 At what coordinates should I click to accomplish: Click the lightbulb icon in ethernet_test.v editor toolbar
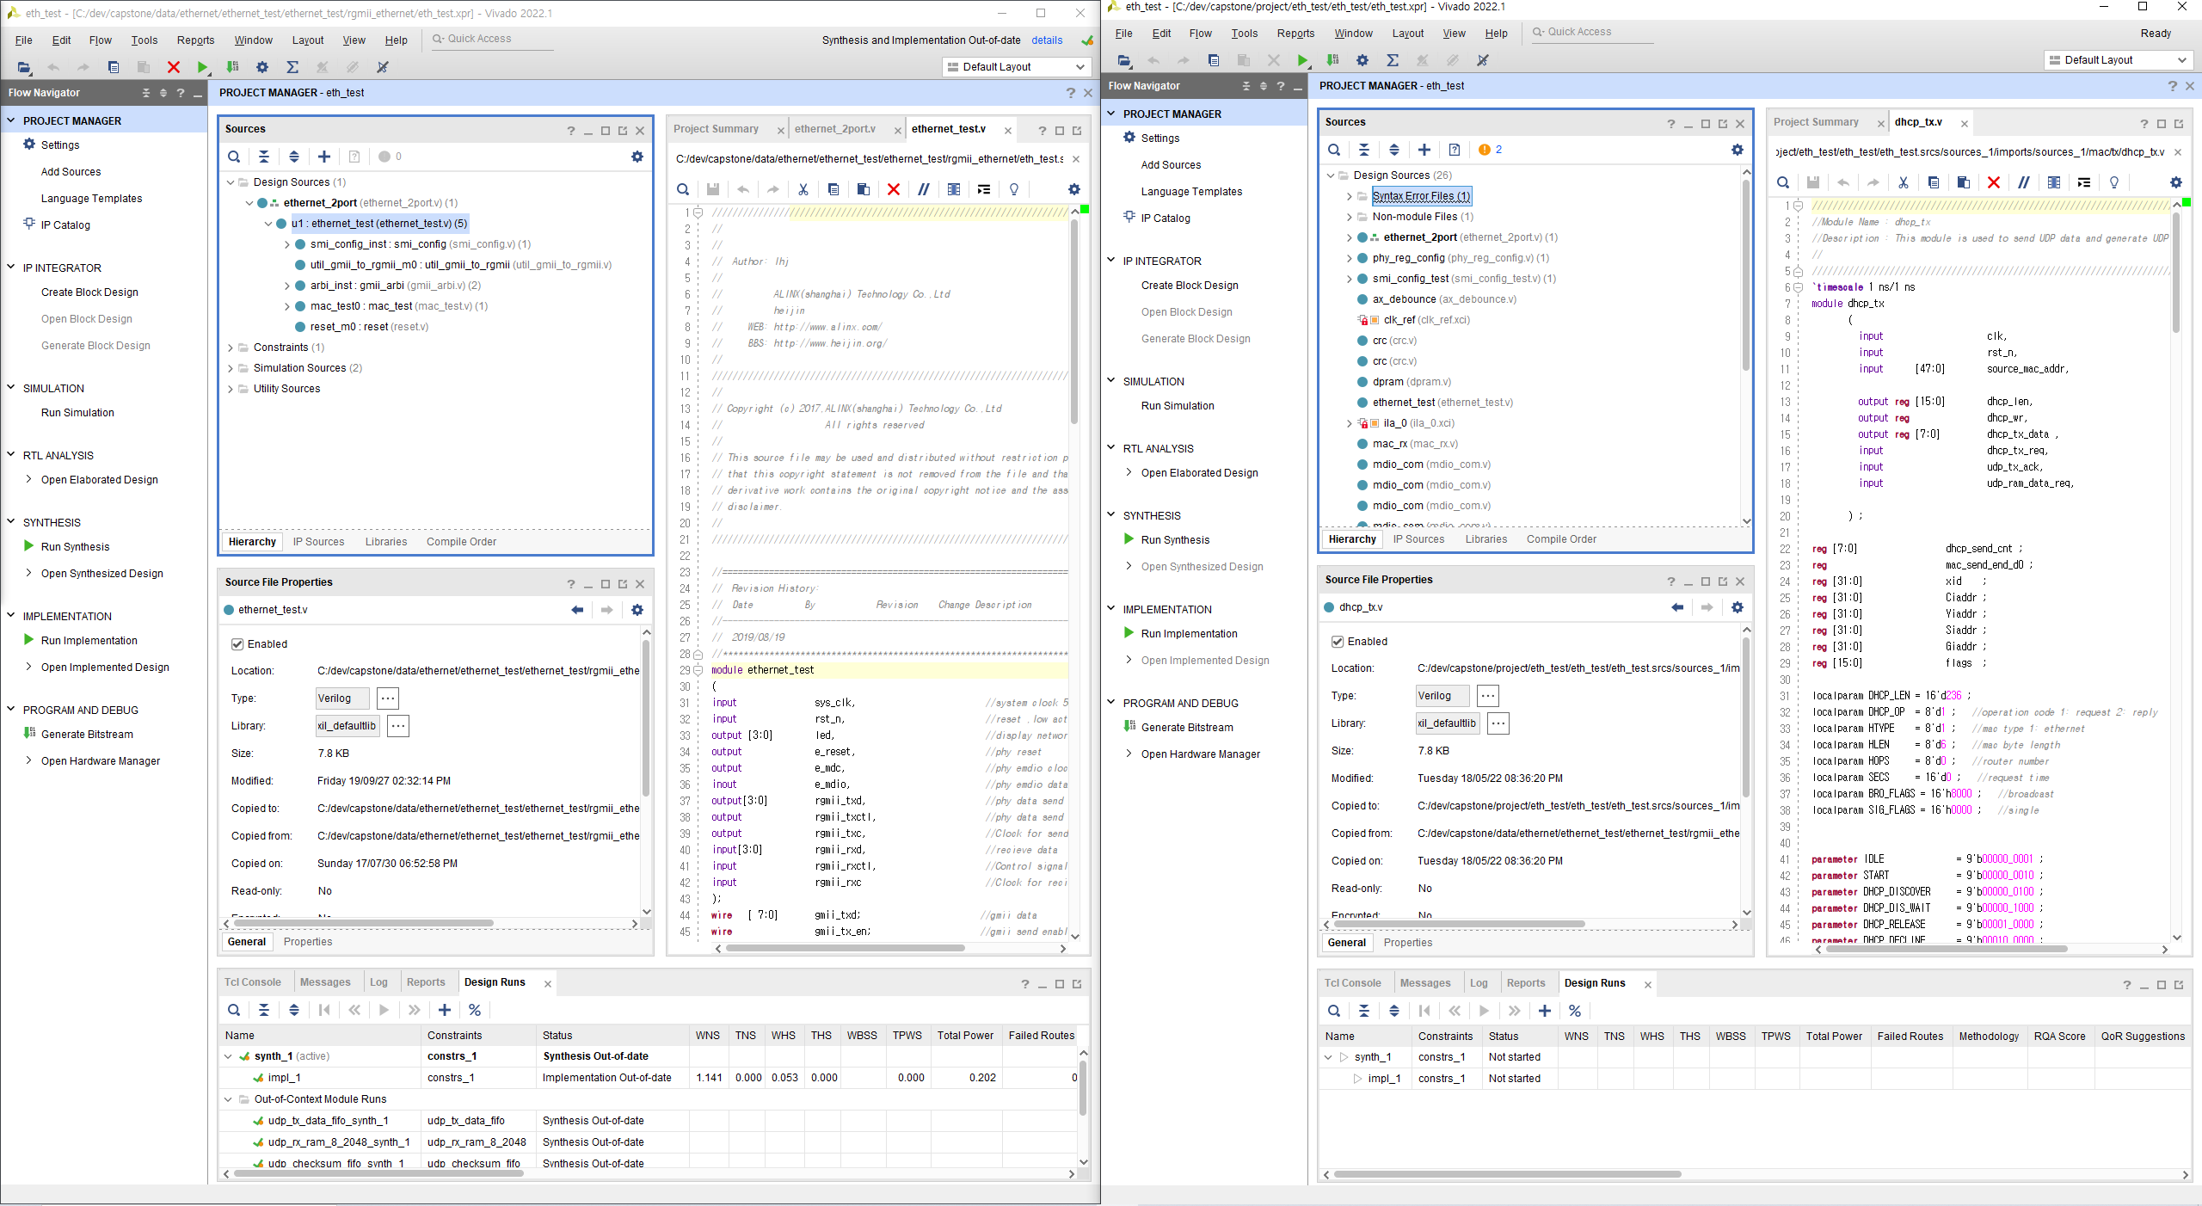(1014, 189)
